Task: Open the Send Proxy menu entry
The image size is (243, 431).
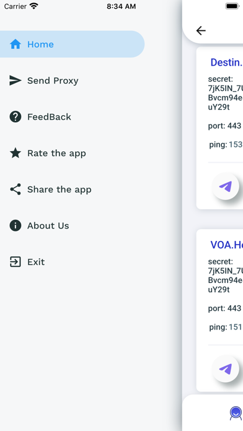Action: (x=73, y=81)
